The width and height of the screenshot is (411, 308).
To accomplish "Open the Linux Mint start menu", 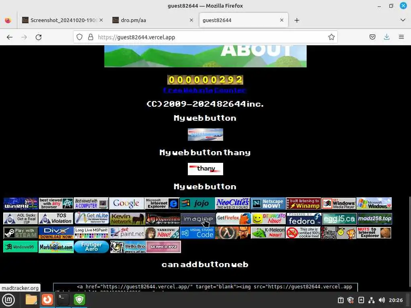I will pyautogui.click(x=8, y=300).
